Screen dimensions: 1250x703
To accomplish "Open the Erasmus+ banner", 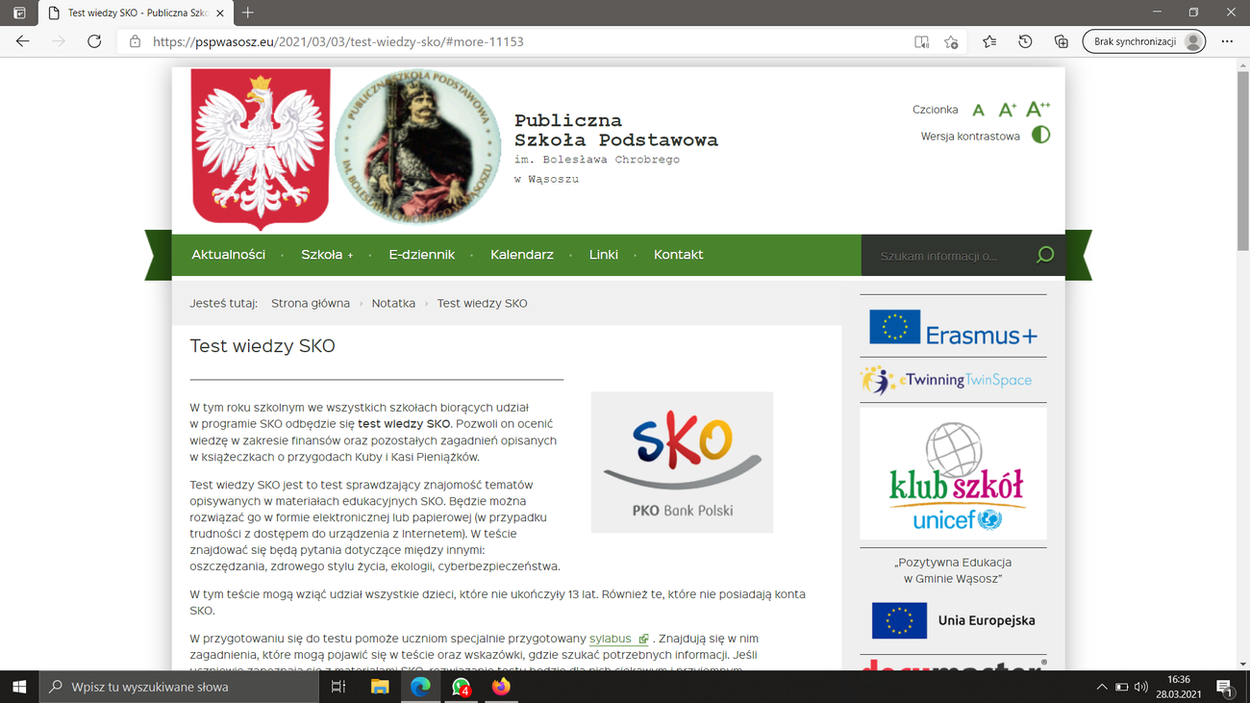I will tap(953, 328).
